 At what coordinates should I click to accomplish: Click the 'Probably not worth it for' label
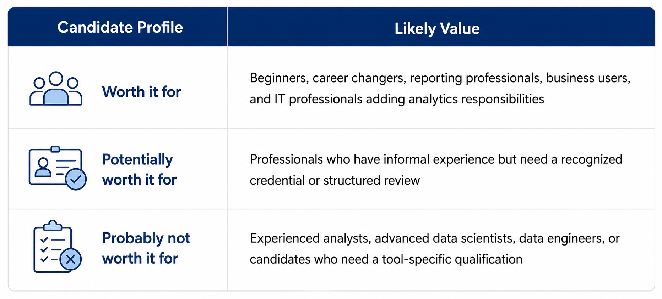click(x=146, y=248)
